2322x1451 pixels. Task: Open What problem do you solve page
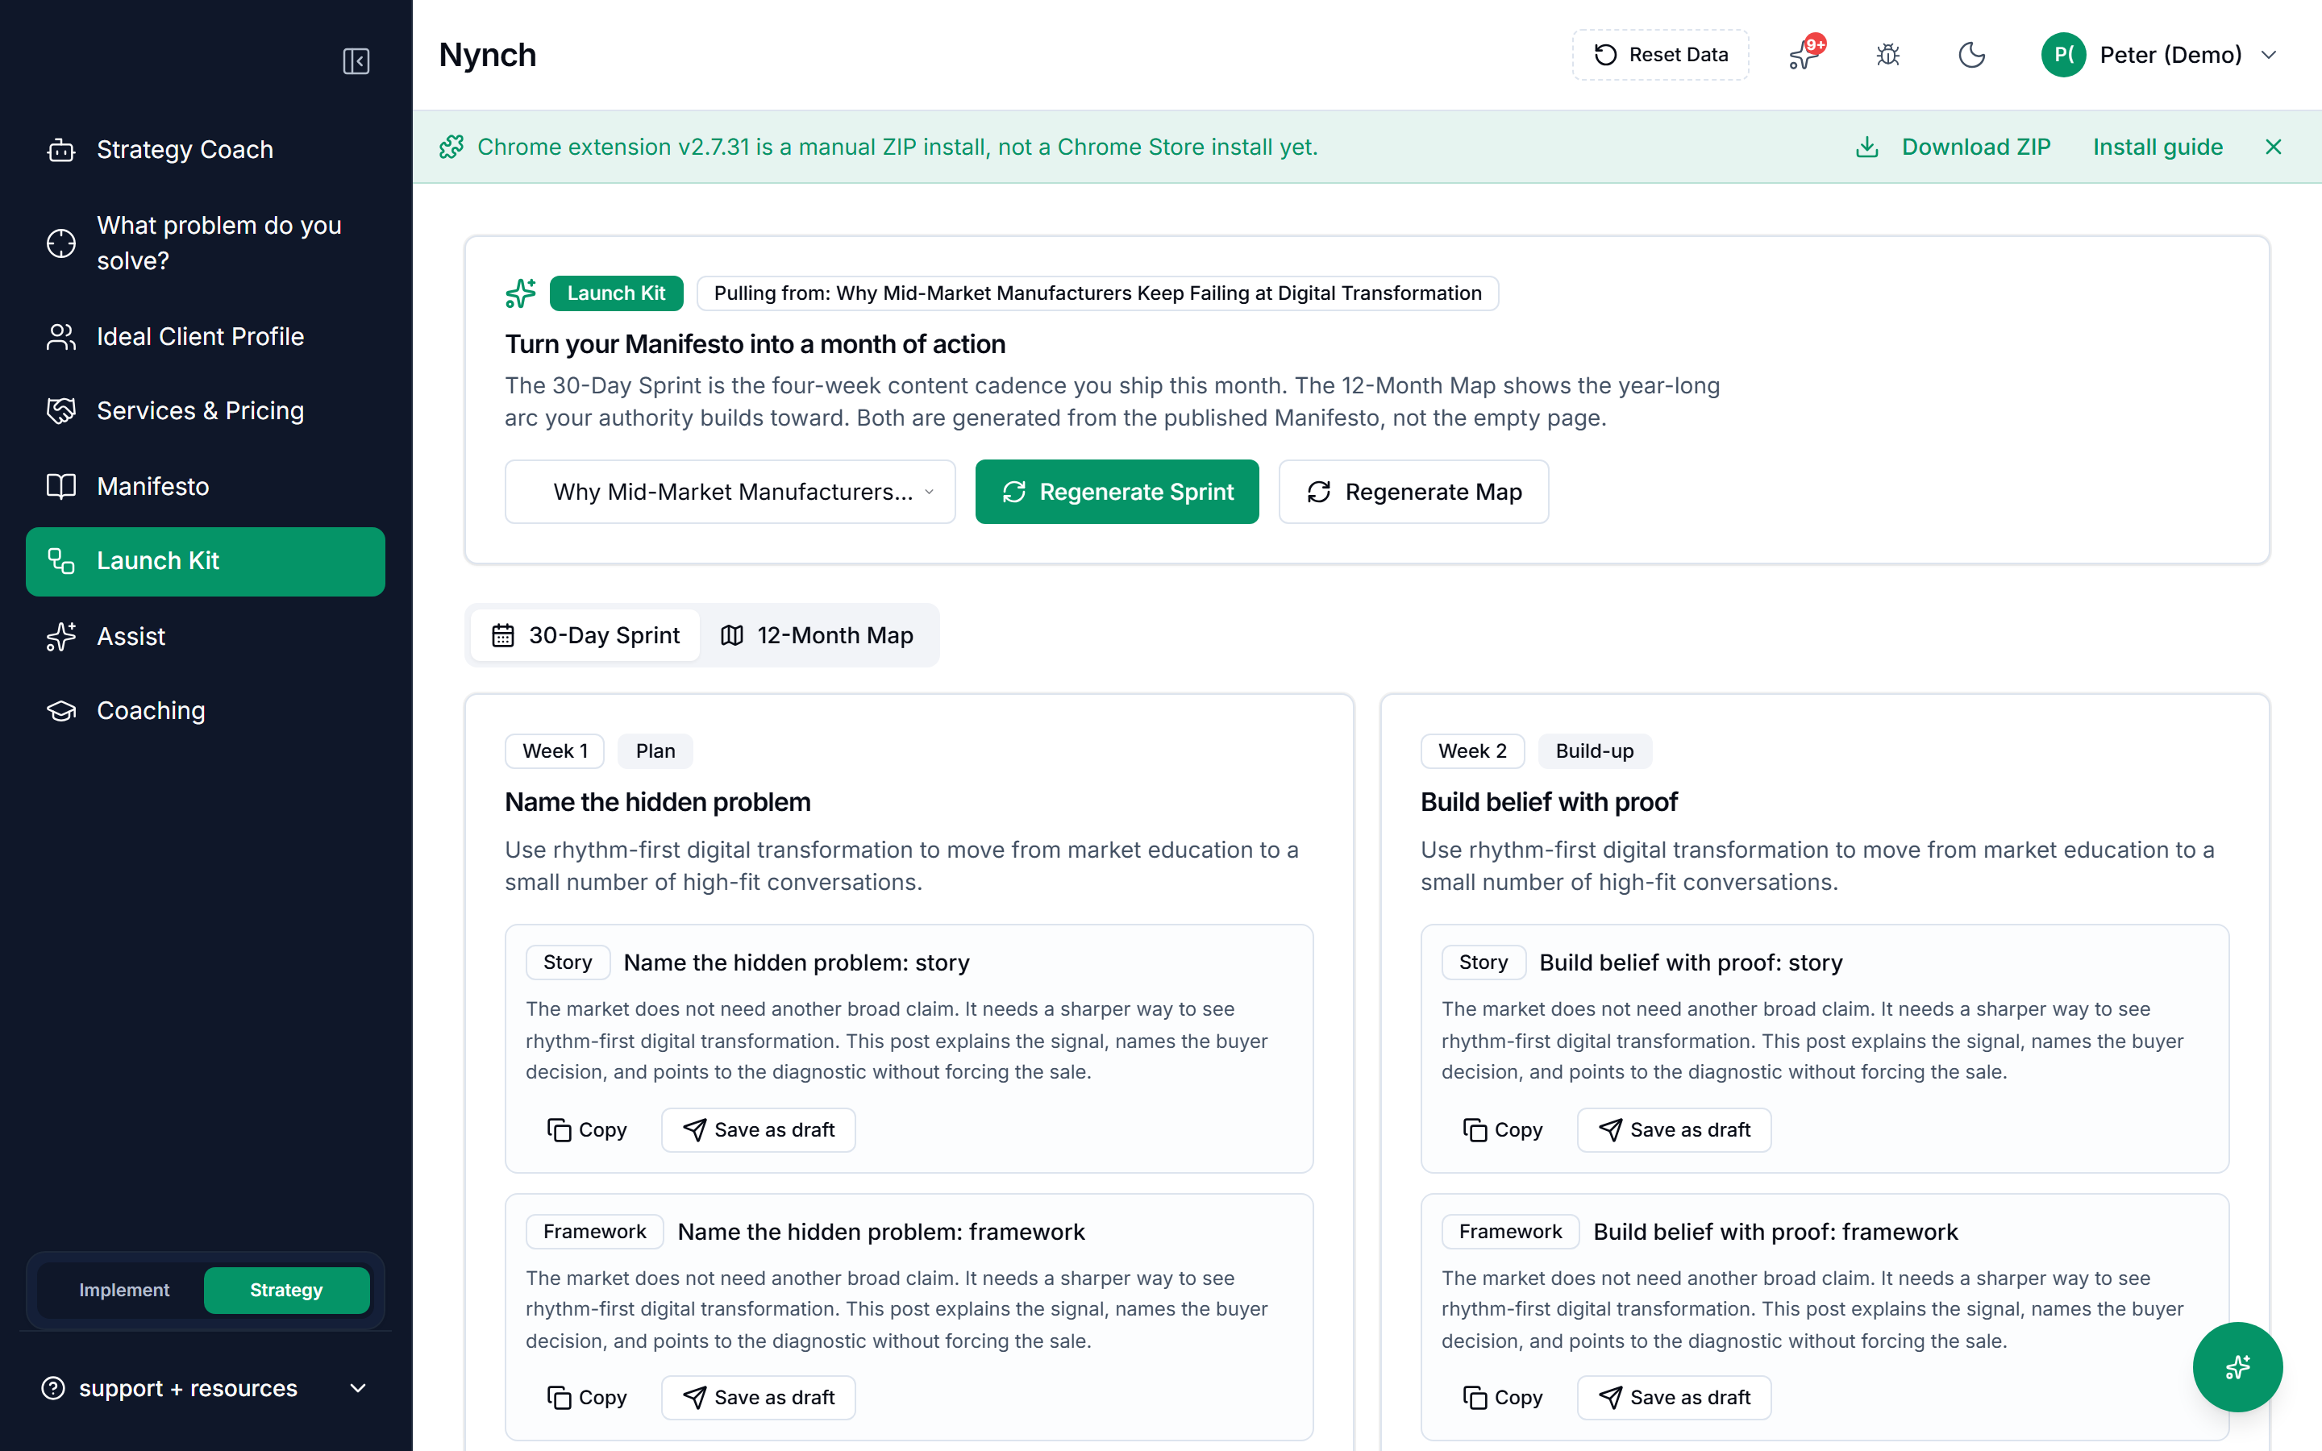tap(206, 243)
